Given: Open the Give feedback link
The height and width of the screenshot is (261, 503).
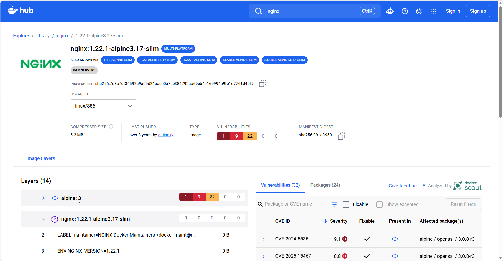Looking at the screenshot, I should point(407,186).
